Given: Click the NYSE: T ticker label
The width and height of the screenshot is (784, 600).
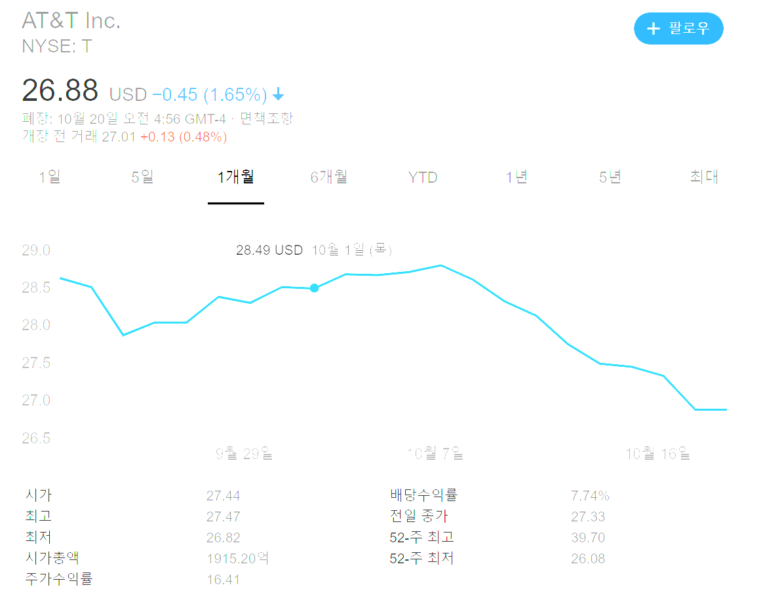Looking at the screenshot, I should (x=57, y=46).
